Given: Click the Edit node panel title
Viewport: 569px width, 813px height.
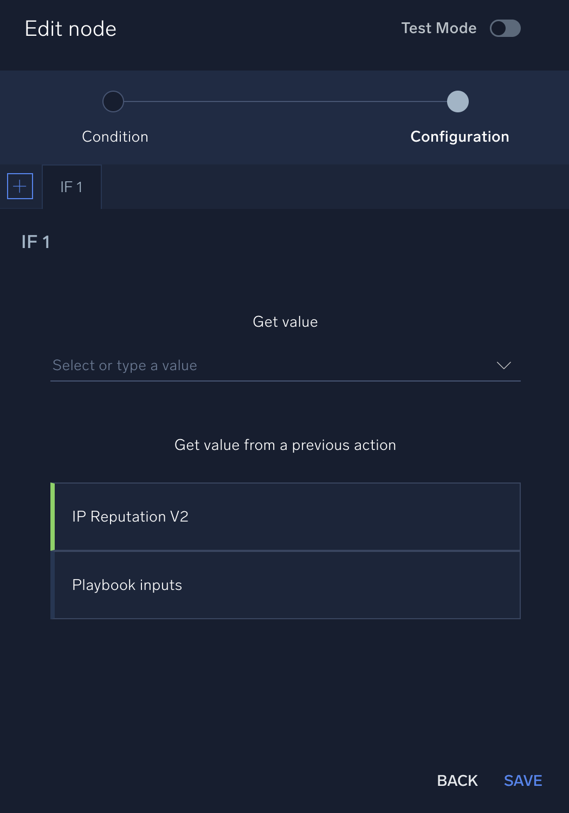Looking at the screenshot, I should [70, 29].
